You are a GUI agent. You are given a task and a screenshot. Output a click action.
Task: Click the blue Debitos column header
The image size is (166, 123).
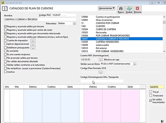(x=33, y=87)
